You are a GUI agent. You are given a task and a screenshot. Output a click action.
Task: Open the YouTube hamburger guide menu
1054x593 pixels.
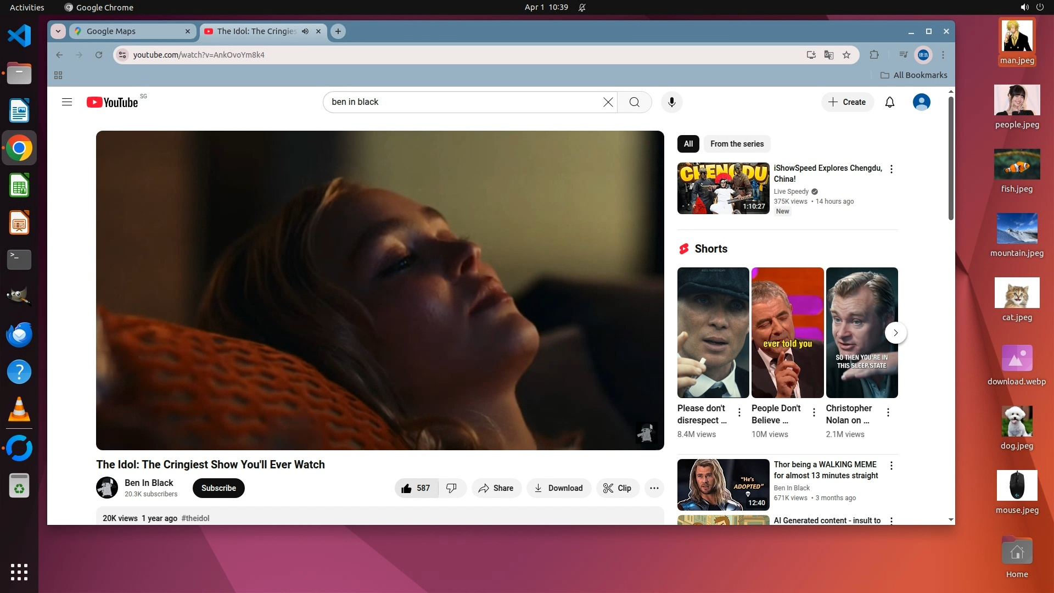[67, 102]
